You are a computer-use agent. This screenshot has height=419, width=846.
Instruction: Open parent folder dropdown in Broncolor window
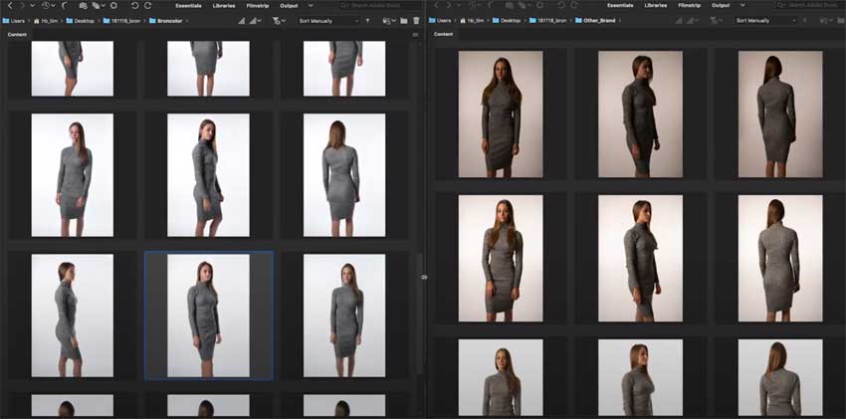coord(33,5)
